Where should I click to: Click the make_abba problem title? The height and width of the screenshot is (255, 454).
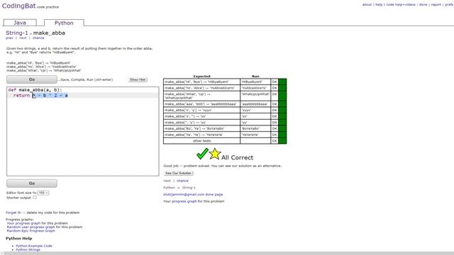[49, 33]
